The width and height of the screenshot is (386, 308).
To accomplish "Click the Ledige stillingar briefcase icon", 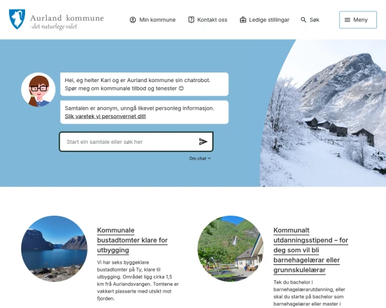I will coord(243,20).
